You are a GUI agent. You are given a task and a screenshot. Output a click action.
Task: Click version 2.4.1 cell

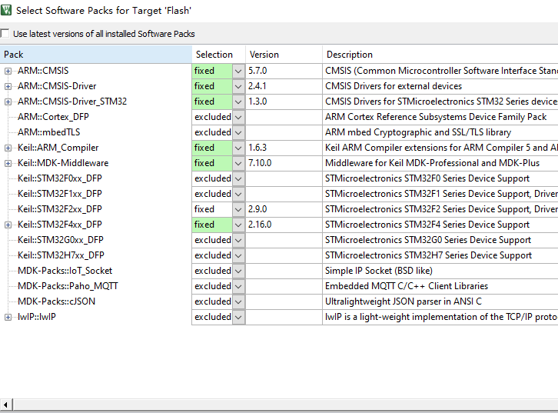tap(284, 86)
